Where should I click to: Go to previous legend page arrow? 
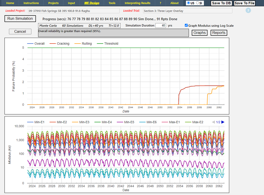(x=213, y=122)
